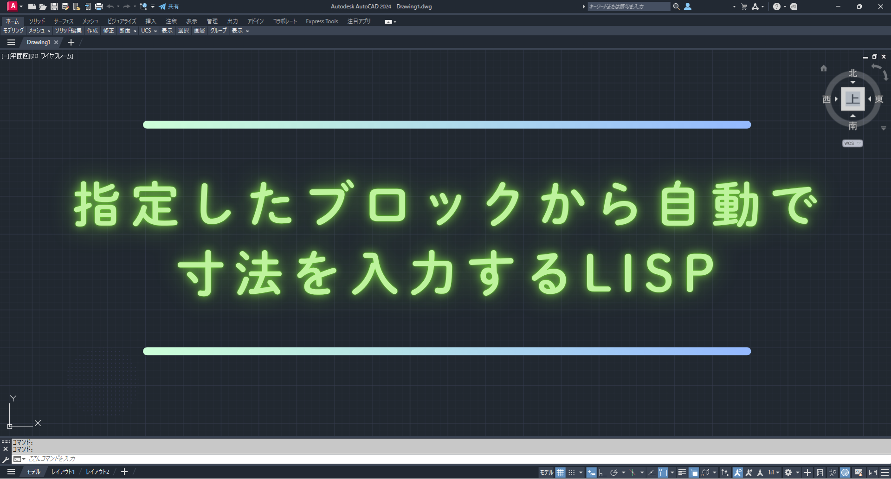The image size is (891, 479).
Task: Toggle Ortho mode in status bar
Action: [602, 473]
